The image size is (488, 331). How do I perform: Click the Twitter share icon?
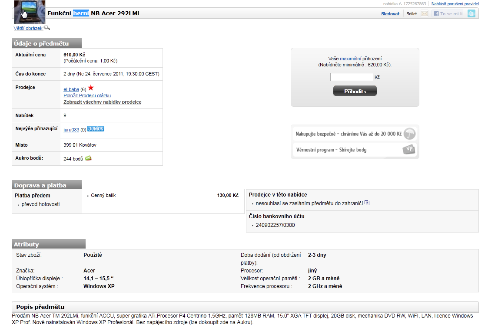coord(471,14)
